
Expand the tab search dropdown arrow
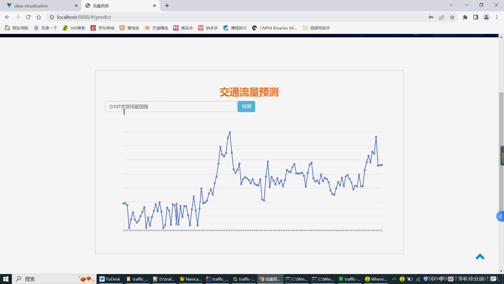(451, 5)
